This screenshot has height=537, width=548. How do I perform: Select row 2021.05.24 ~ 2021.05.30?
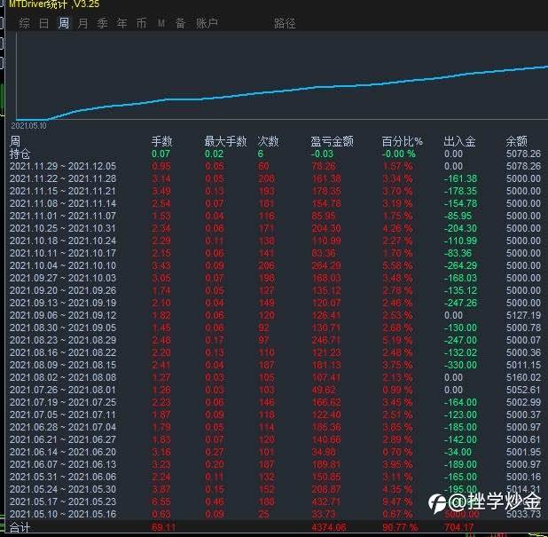275,489
